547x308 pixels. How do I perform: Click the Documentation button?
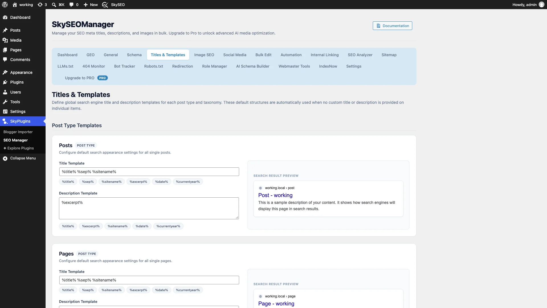coord(392,26)
